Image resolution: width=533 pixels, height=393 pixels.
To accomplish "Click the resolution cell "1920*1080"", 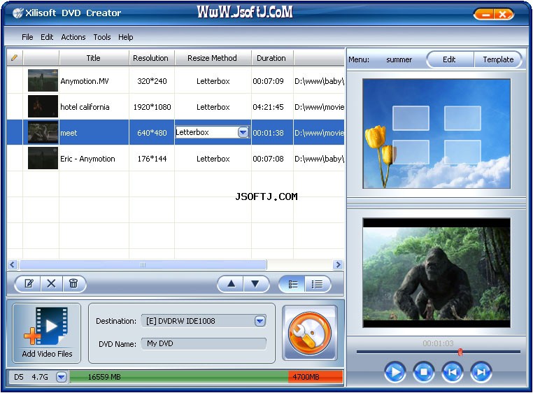I will pyautogui.click(x=152, y=107).
